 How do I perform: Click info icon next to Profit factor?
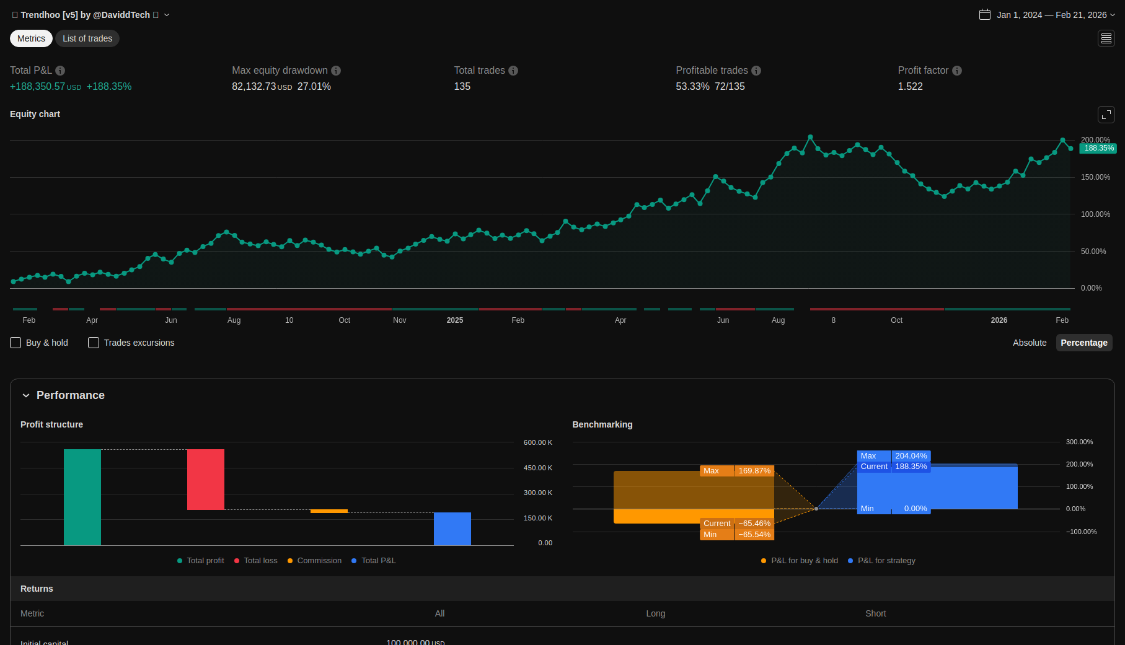pyautogui.click(x=957, y=71)
